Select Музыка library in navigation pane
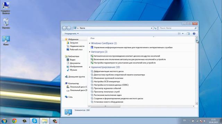222x124 pixels. [72, 70]
